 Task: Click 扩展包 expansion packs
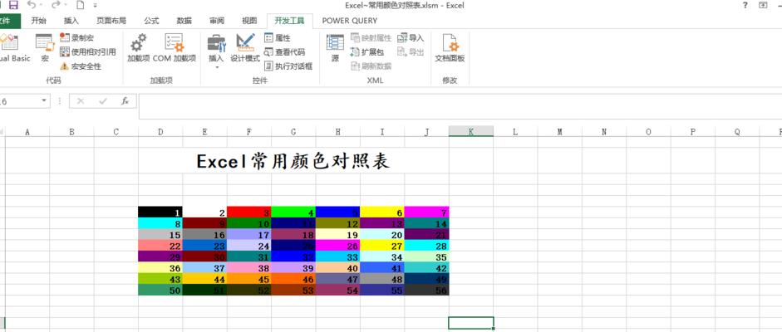coord(367,51)
